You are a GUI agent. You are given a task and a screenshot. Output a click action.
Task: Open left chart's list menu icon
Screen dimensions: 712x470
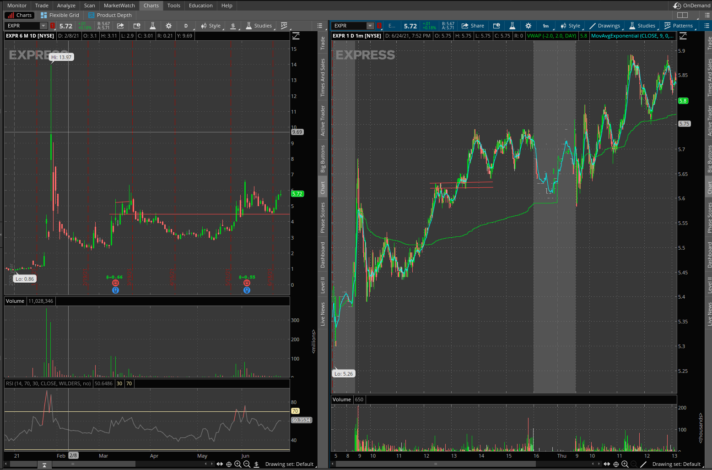coord(320,26)
